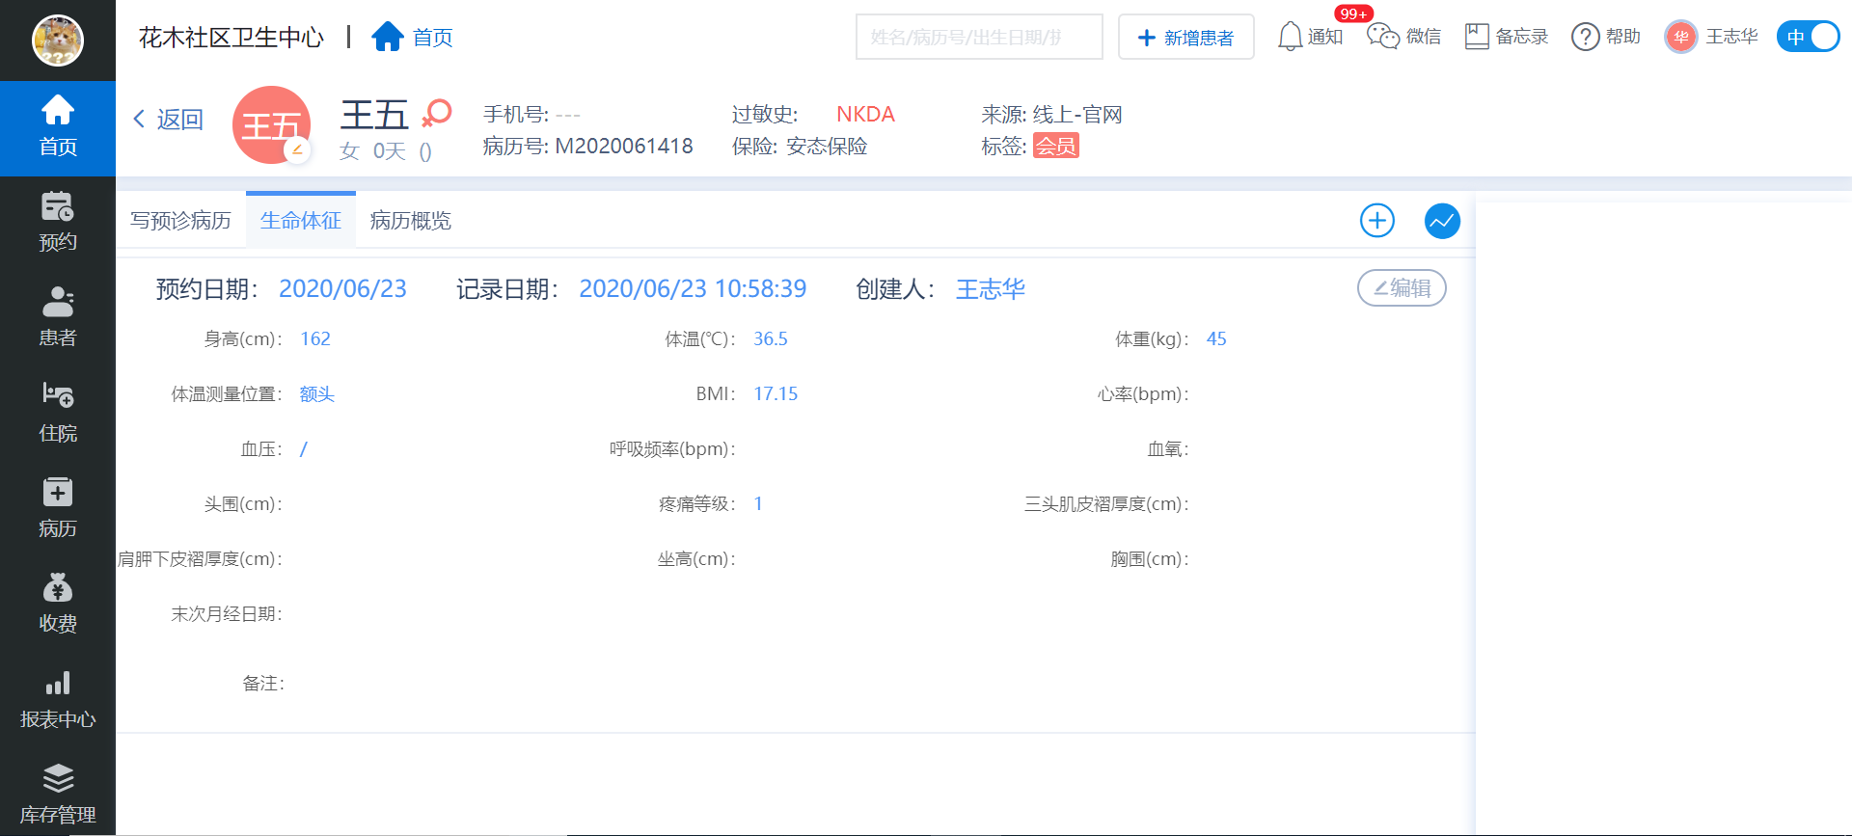This screenshot has height=836, width=1852.
Task: Click height value 162
Action: [x=315, y=338]
